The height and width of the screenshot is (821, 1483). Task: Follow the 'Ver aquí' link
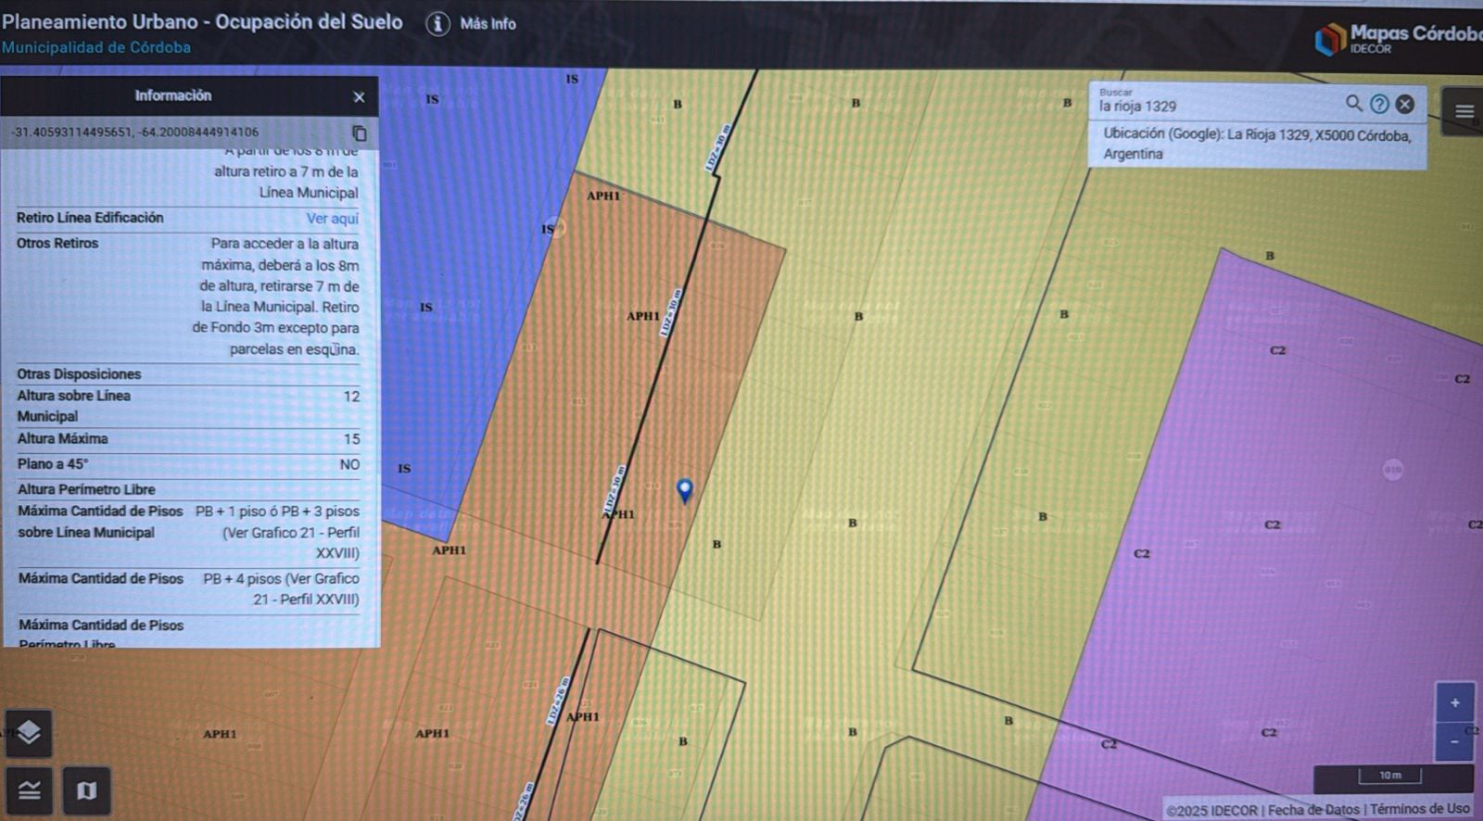332,219
